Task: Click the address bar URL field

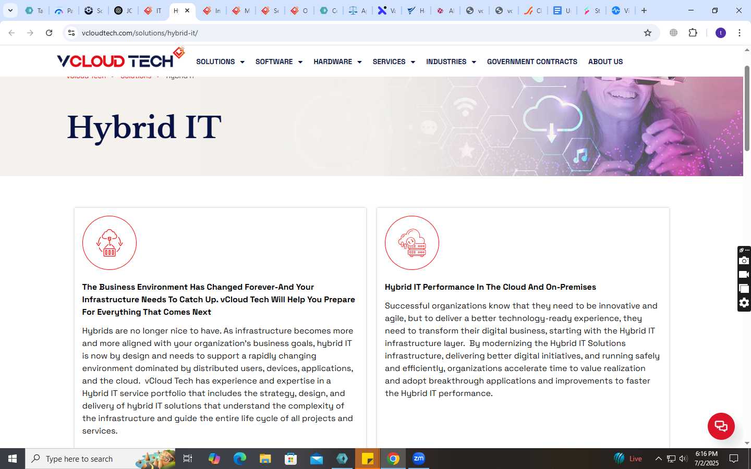Action: [360, 33]
